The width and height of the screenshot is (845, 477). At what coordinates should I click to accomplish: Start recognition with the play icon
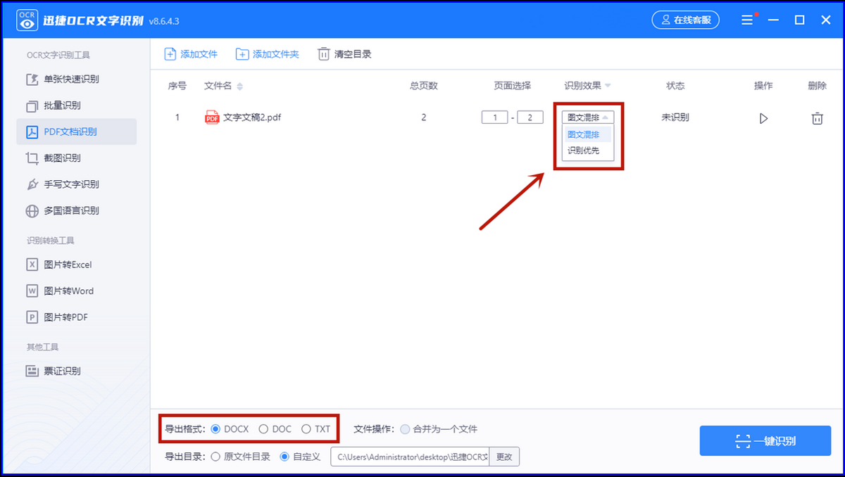point(763,118)
